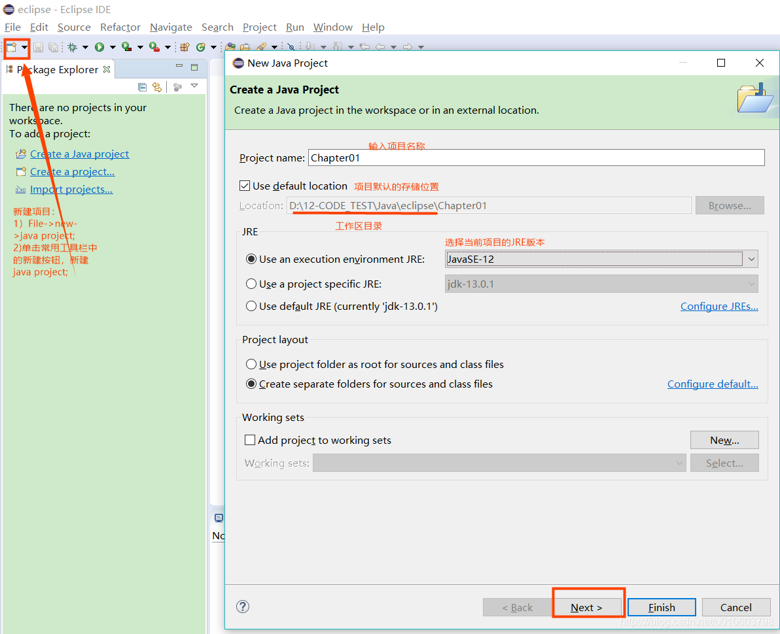Image resolution: width=780 pixels, height=634 pixels.
Task: Click the Last Edit Location icon
Action: tap(364, 47)
